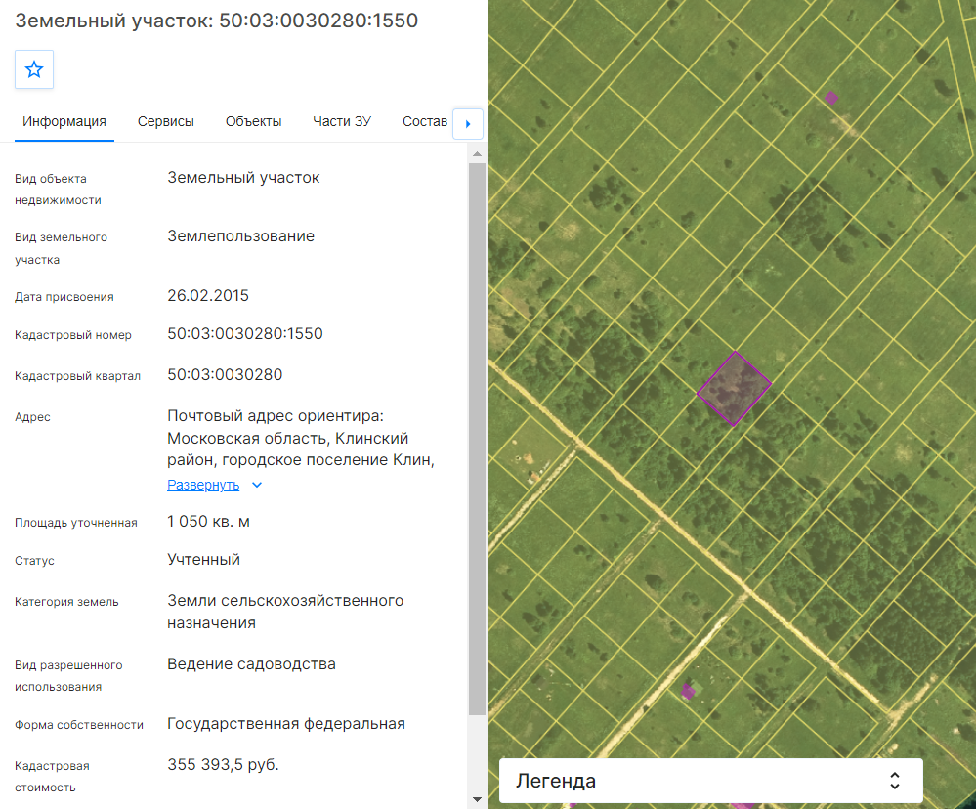Click cadastral quarter value 50:03:0030280

pos(225,374)
